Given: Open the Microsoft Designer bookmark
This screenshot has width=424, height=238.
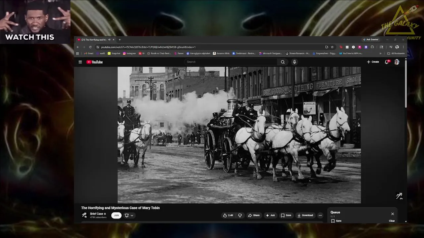Looking at the screenshot, I should pyautogui.click(x=271, y=53).
